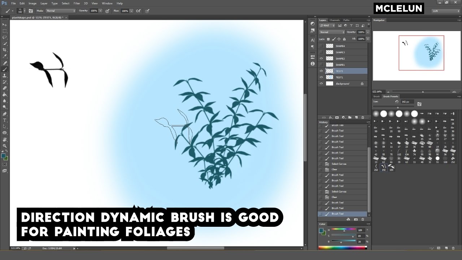Image resolution: width=462 pixels, height=260 pixels.
Task: Select the SHAPE2 layer name
Action: tap(340, 58)
